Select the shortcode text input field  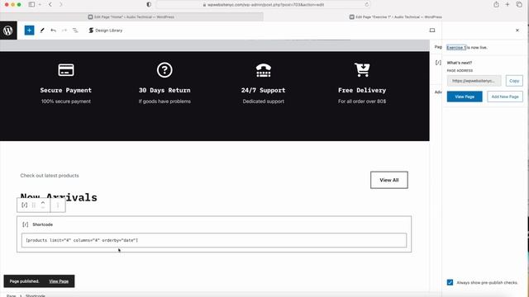pyautogui.click(x=214, y=240)
